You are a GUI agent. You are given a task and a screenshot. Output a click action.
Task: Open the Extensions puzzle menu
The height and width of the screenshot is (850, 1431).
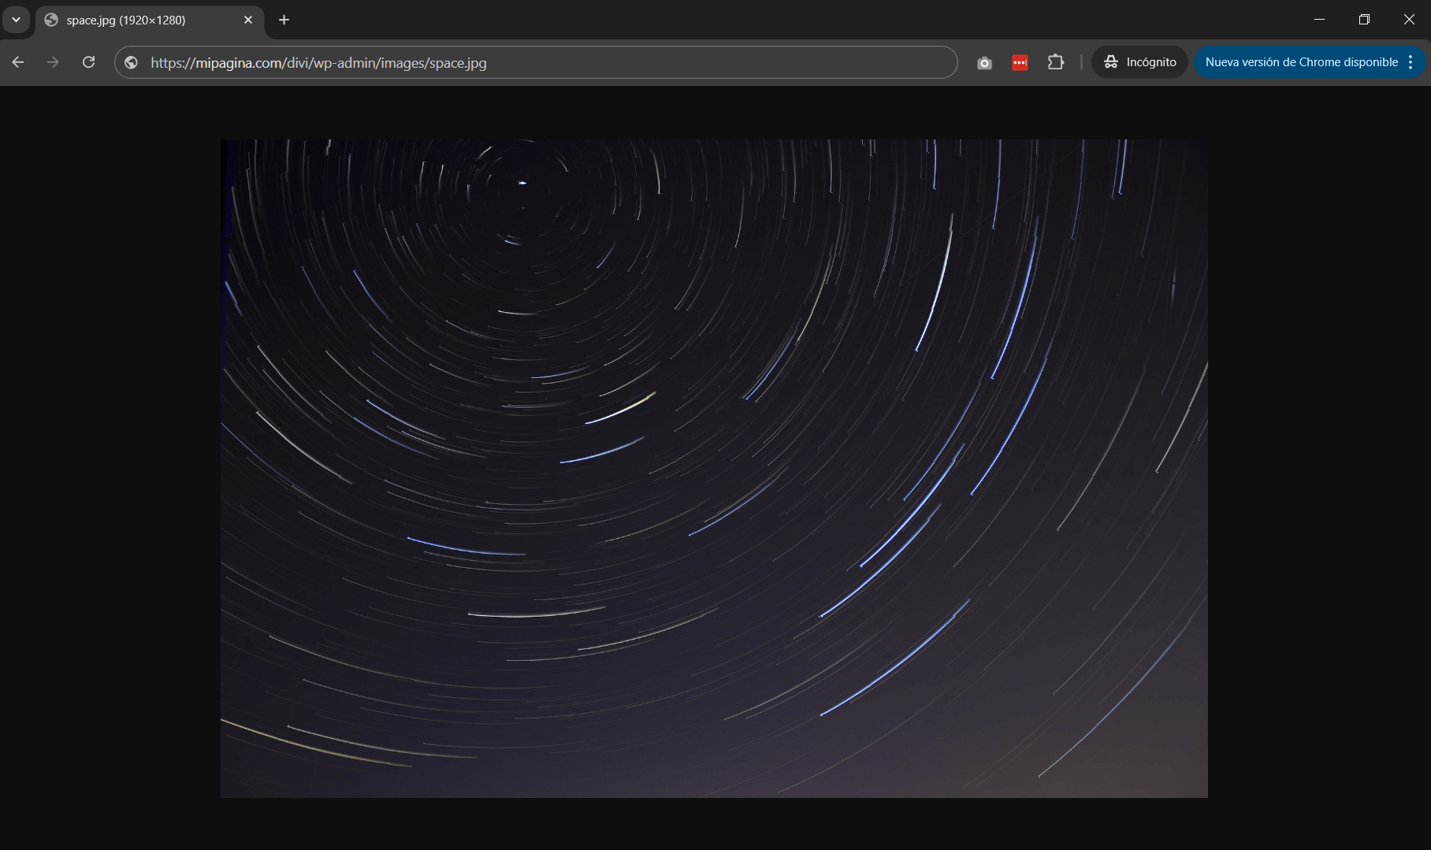tap(1056, 62)
